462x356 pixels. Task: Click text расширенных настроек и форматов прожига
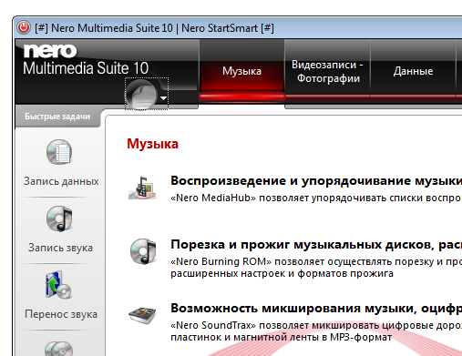(282, 273)
